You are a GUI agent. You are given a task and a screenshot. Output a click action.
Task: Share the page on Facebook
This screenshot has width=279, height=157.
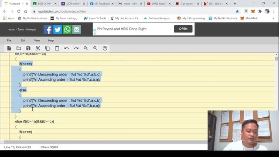tap(48, 29)
